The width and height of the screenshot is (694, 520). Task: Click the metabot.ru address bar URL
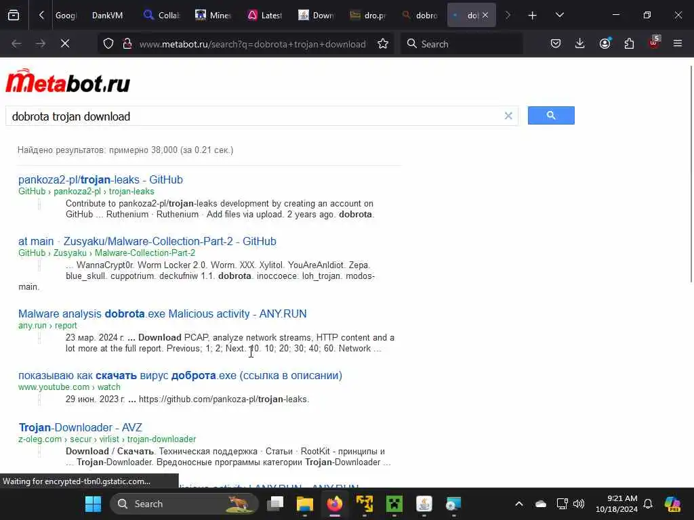[x=252, y=44]
